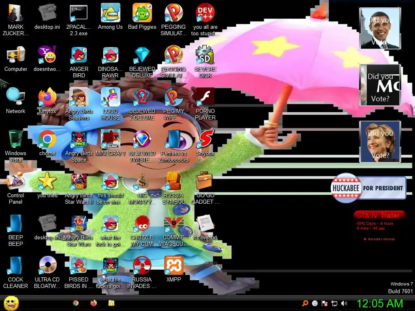
Task: Click the Hillary Clinton 'Did you Vote?' gadget
Action: pos(380,142)
